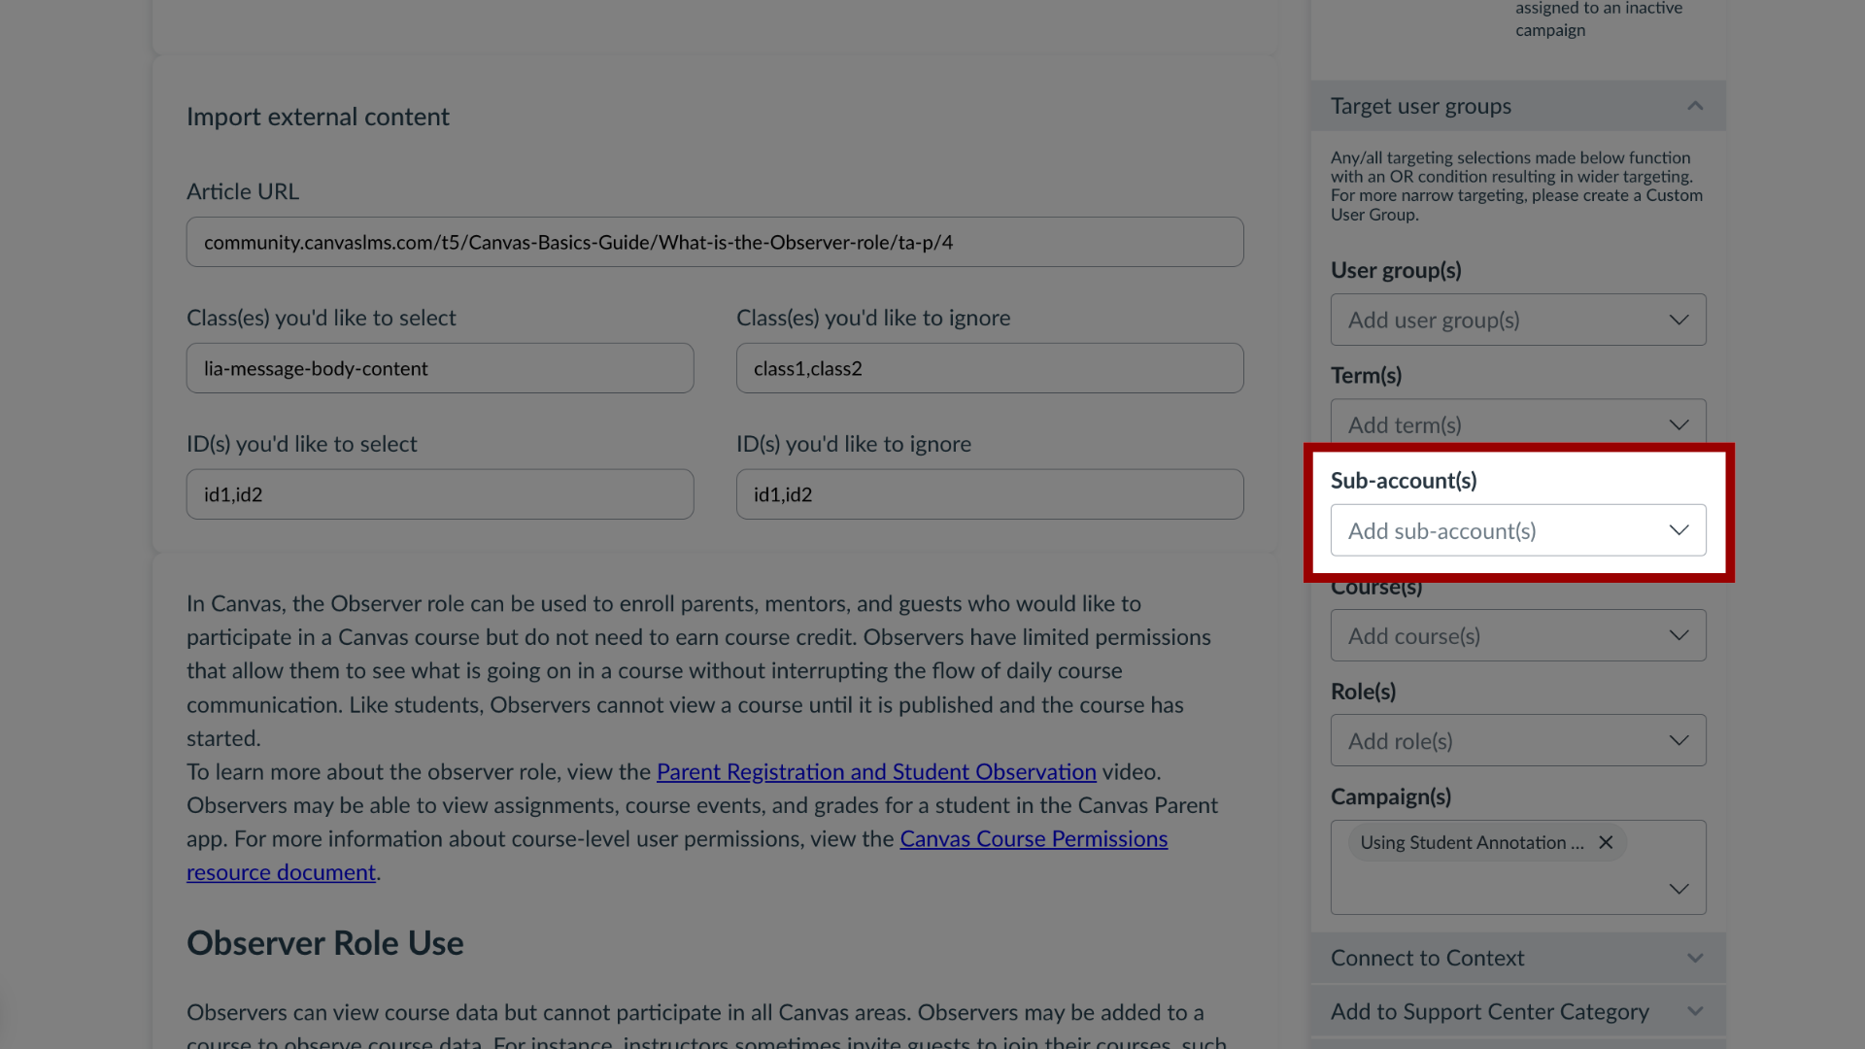Click the Classes you'd like to ignore field

(x=989, y=369)
